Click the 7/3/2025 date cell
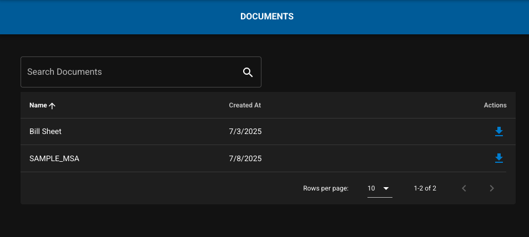The height and width of the screenshot is (237, 529). tap(245, 132)
